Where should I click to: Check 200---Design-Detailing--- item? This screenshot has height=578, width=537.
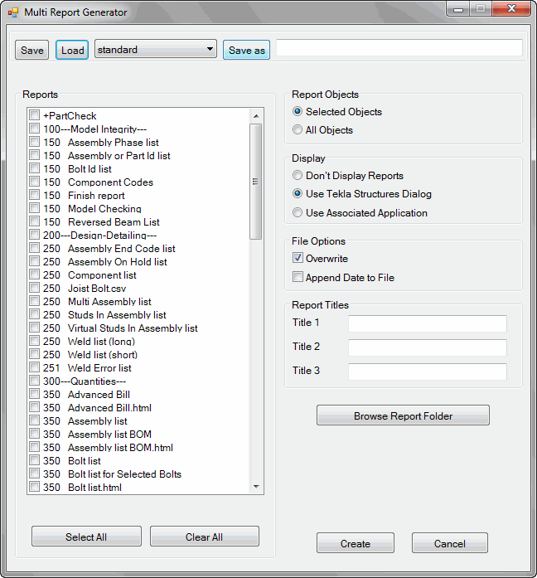coord(34,235)
